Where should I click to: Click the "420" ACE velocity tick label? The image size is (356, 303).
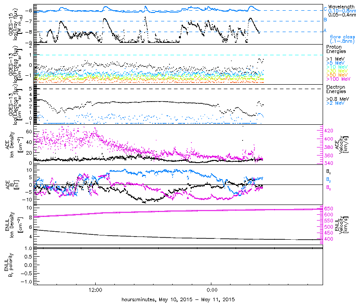click(x=328, y=131)
